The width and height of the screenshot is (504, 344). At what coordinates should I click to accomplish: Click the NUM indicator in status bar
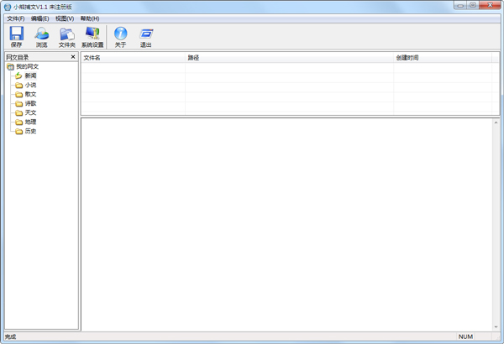[465, 336]
